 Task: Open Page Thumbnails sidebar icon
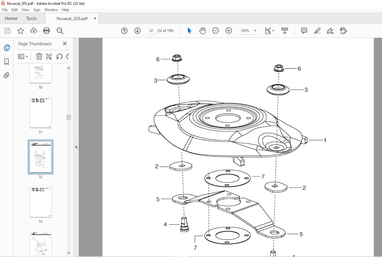[x=7, y=48]
